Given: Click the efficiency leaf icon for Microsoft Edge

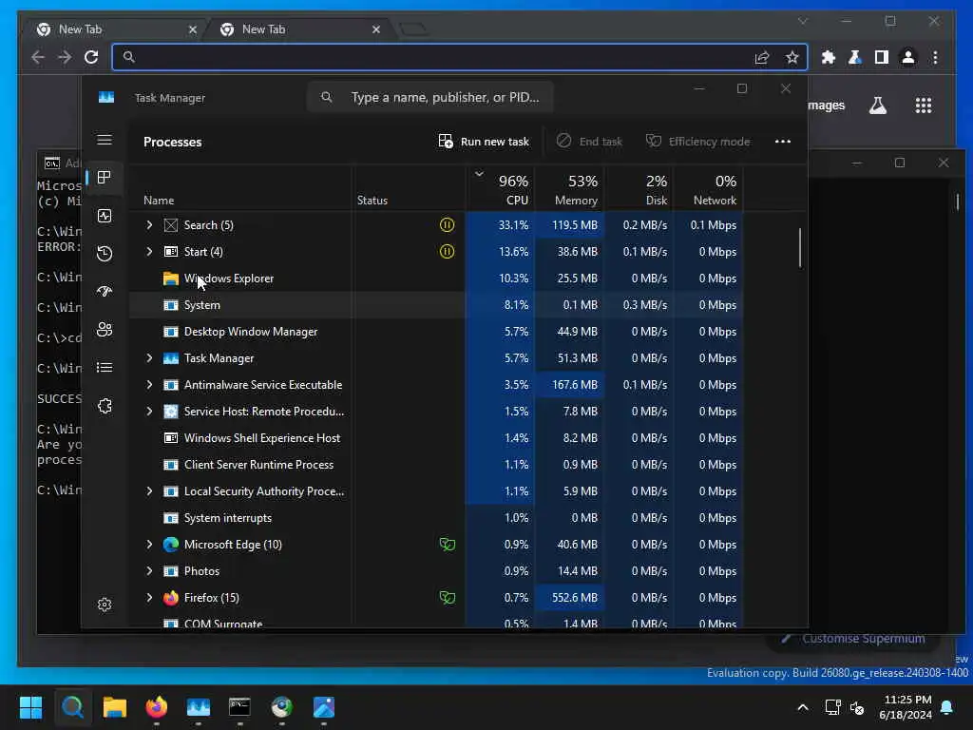Looking at the screenshot, I should 448,545.
